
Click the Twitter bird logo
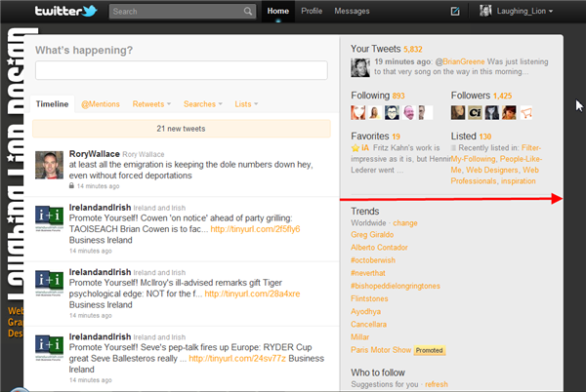[66, 12]
